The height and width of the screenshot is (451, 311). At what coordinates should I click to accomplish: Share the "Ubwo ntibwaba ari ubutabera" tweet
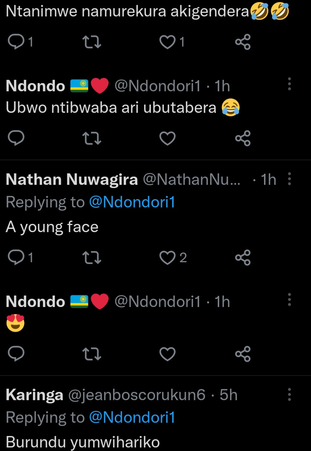[x=242, y=138]
